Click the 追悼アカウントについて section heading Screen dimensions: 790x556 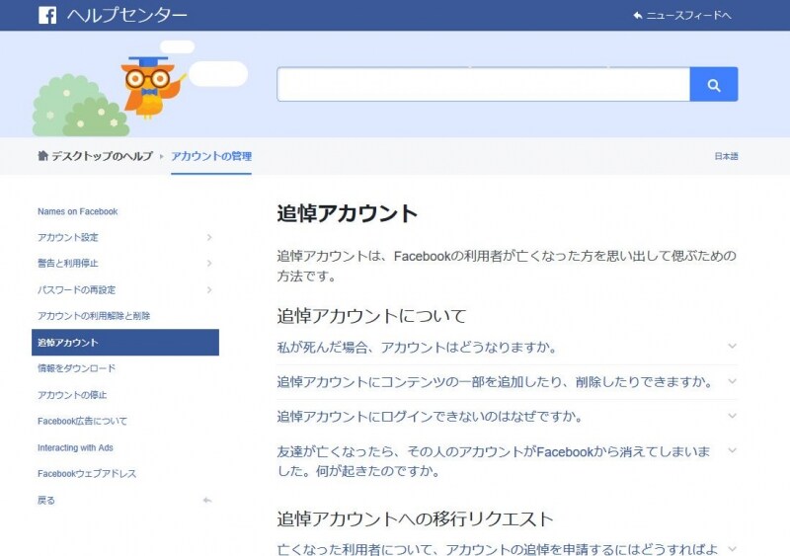[x=372, y=316]
